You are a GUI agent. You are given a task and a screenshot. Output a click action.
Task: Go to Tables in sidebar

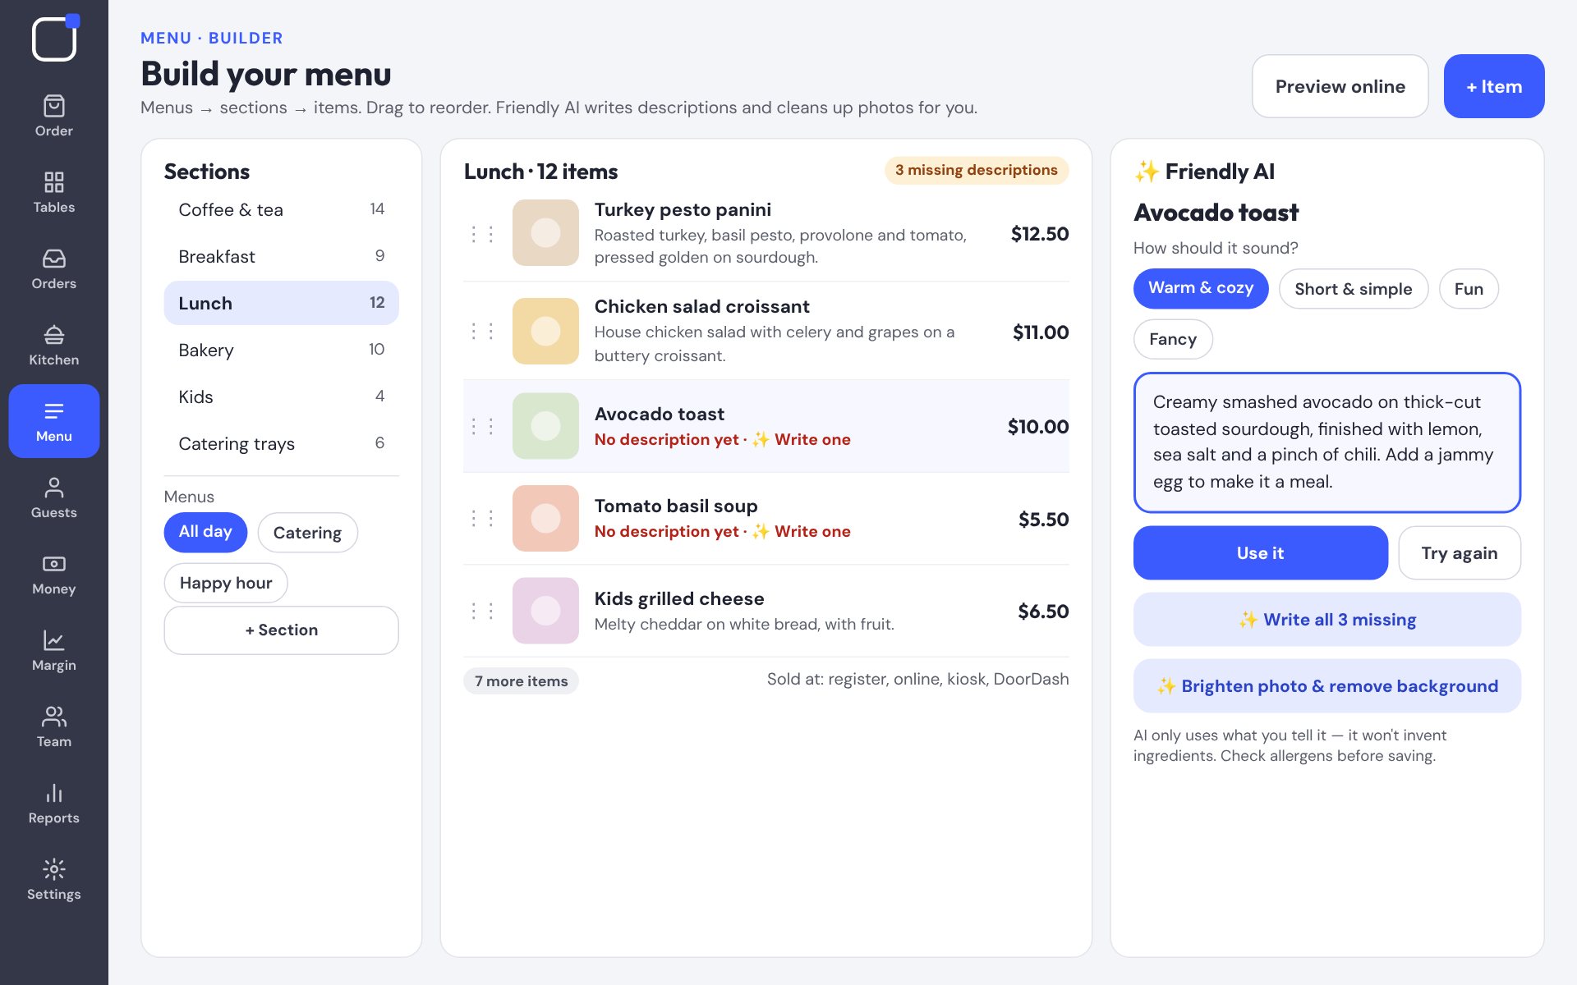54,192
